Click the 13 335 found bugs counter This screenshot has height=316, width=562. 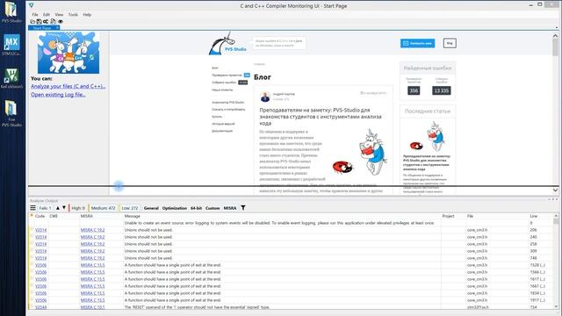pyautogui.click(x=441, y=90)
